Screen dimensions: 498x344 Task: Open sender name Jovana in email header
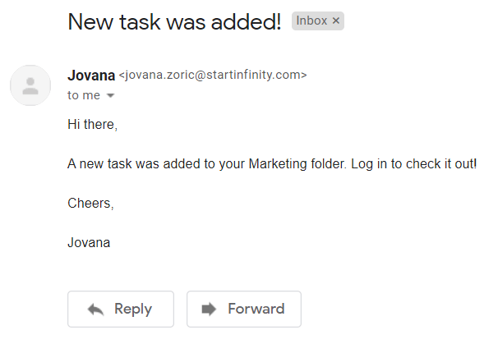90,76
